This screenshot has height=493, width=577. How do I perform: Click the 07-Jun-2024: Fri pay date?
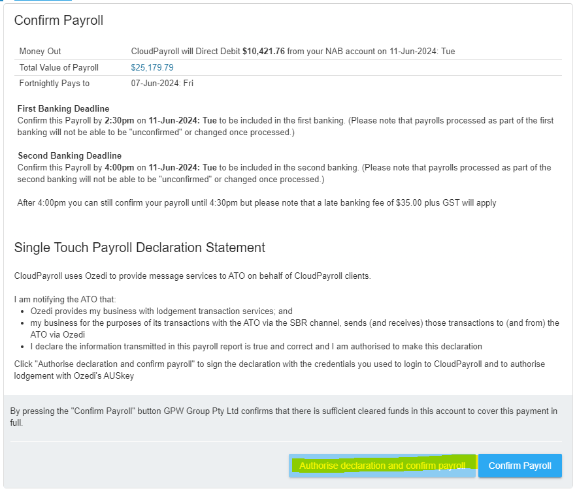point(162,84)
